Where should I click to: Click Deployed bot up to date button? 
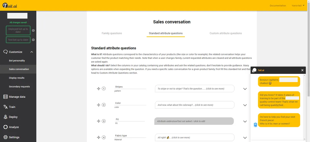(x=18, y=30)
